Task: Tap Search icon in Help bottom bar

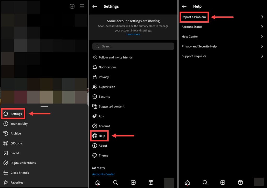Action: (205, 183)
